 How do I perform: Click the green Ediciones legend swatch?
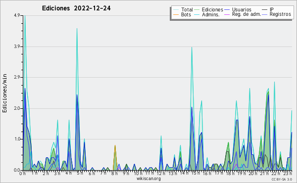pyautogui.click(x=197, y=10)
